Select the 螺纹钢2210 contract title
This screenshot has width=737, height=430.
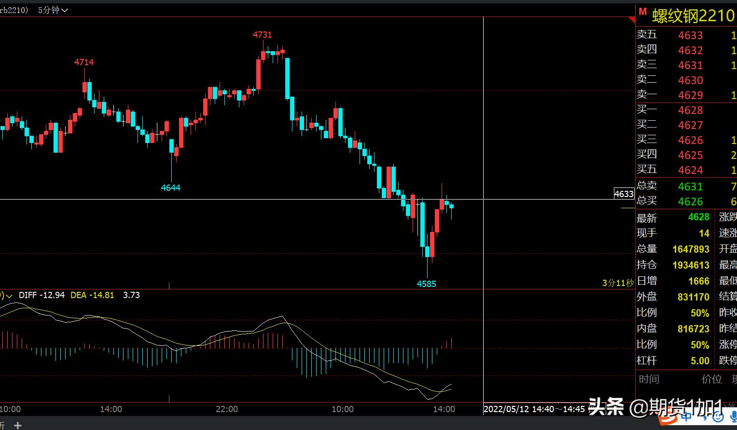click(693, 15)
